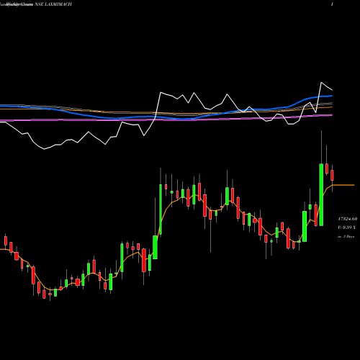Click the 'in 2 Days' label
This screenshot has width=360, height=360.
click(346, 236)
